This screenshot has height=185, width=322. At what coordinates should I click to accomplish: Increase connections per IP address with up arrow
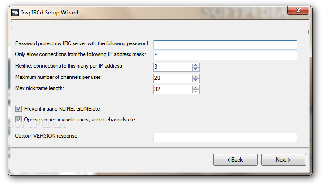tap(195, 65)
